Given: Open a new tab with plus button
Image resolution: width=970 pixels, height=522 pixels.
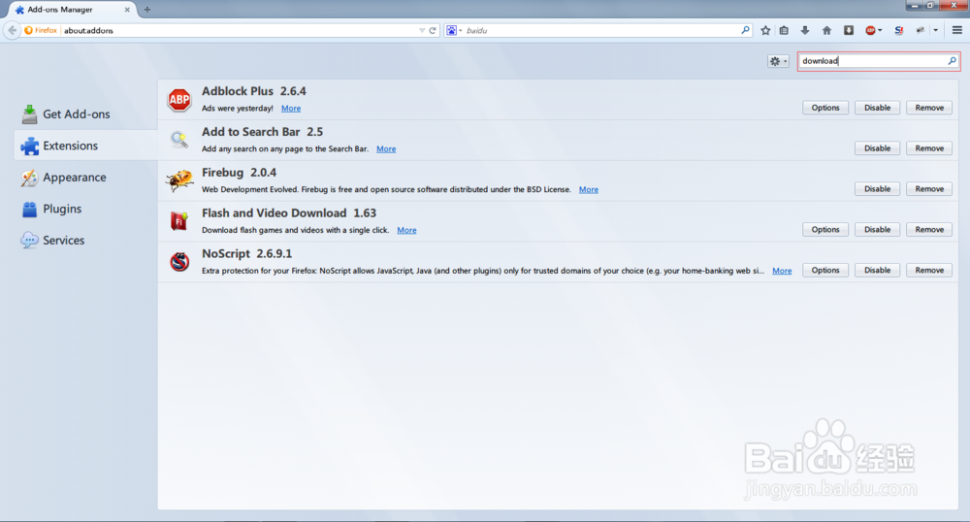Looking at the screenshot, I should pos(147,10).
